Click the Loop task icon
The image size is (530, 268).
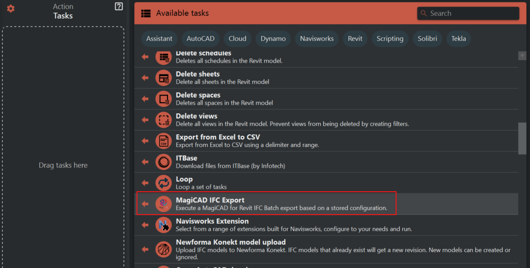[x=163, y=183]
